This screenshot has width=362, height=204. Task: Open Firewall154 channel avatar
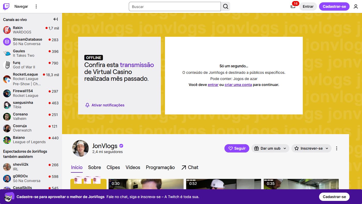7,93
